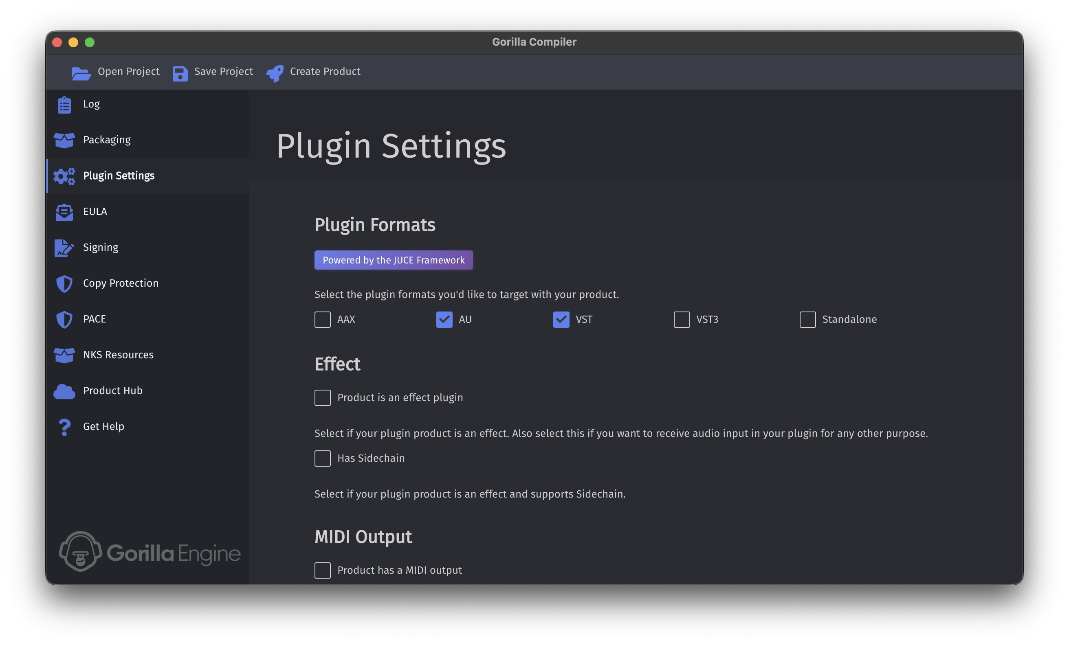
Task: Click the NKS Resources box icon
Action: coord(64,355)
